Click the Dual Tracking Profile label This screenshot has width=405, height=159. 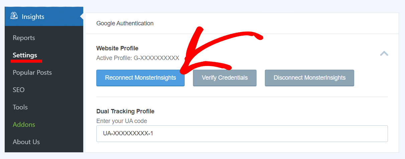(x=125, y=111)
